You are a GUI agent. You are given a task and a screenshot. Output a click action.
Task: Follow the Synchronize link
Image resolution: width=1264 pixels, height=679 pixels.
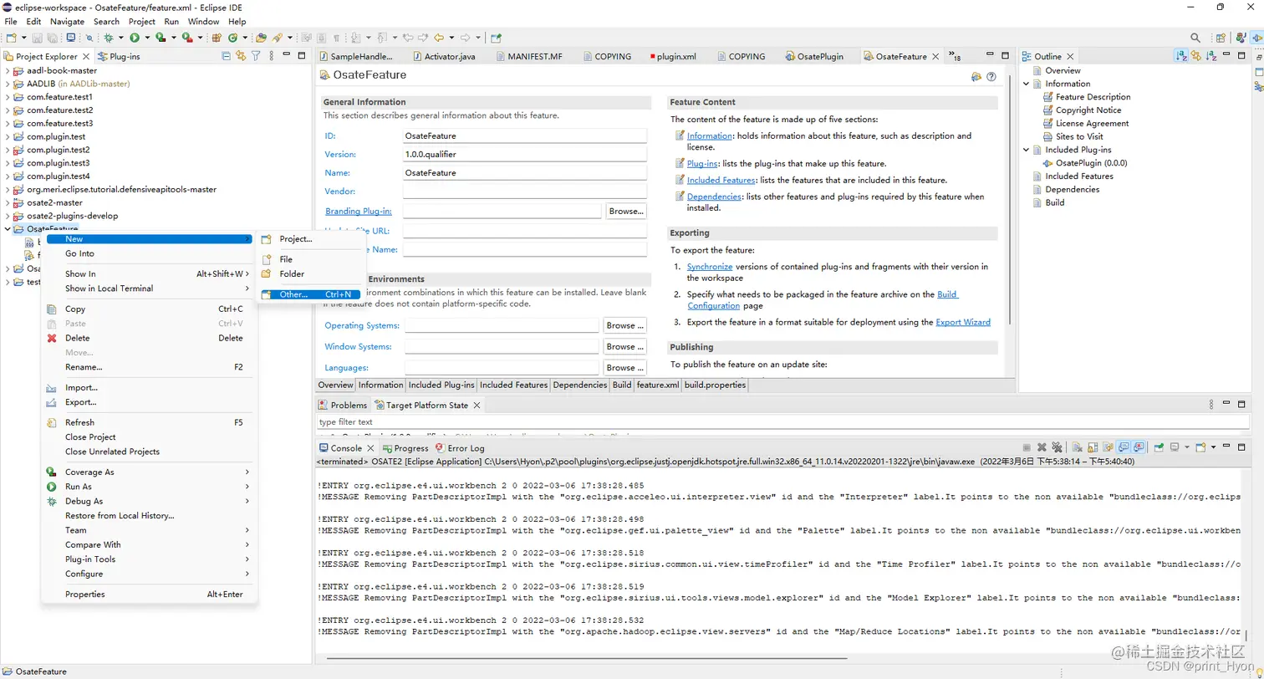point(710,267)
